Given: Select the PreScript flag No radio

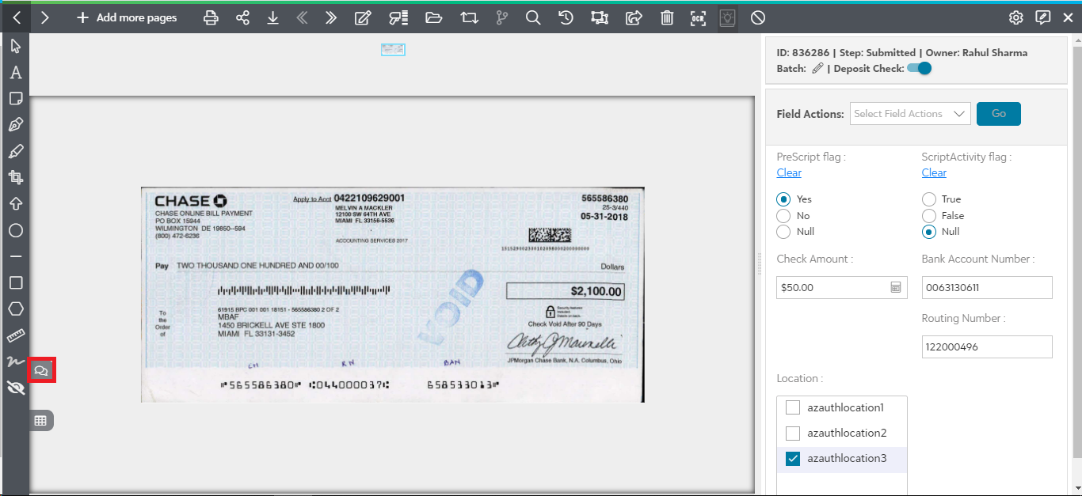Looking at the screenshot, I should coord(783,215).
